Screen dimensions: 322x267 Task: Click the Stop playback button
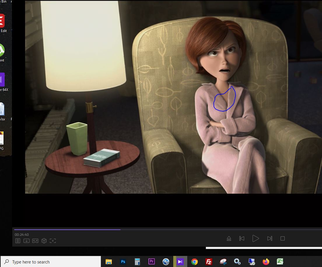(282, 238)
